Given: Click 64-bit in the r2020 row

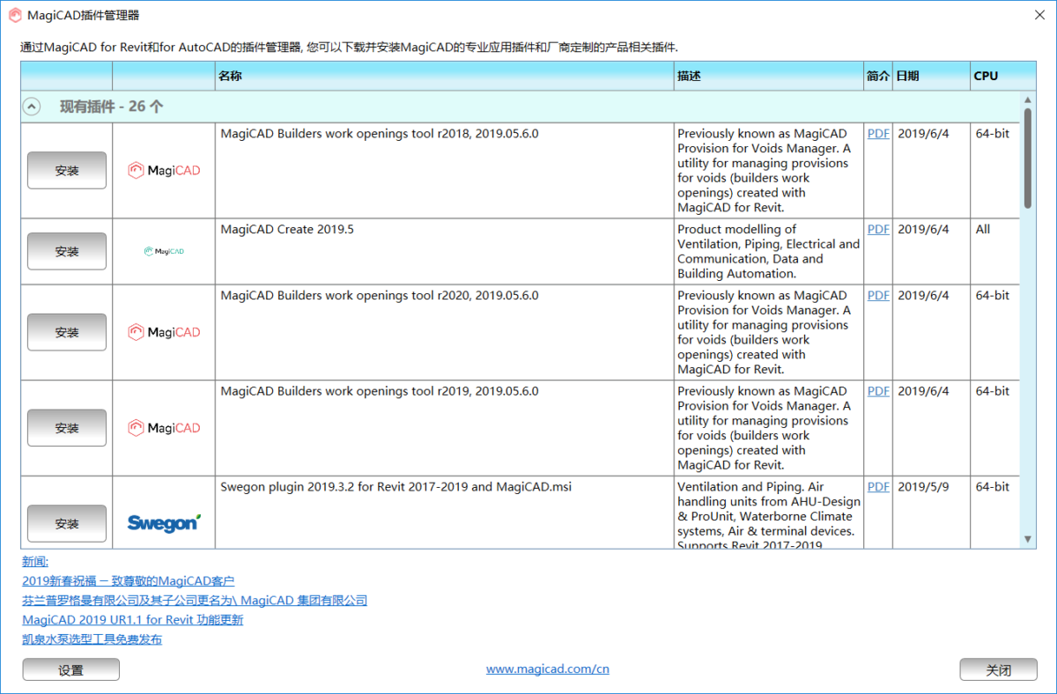Looking at the screenshot, I should pos(993,295).
